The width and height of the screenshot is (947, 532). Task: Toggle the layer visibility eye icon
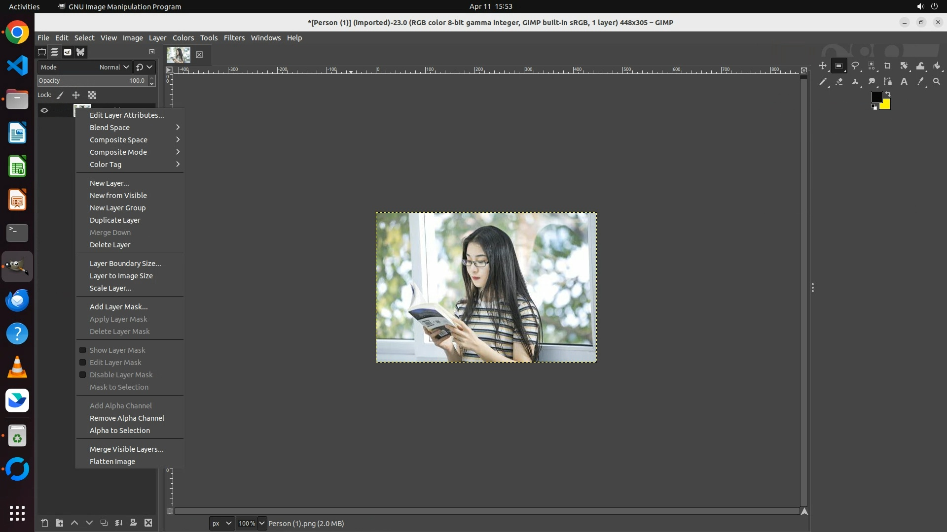point(44,110)
